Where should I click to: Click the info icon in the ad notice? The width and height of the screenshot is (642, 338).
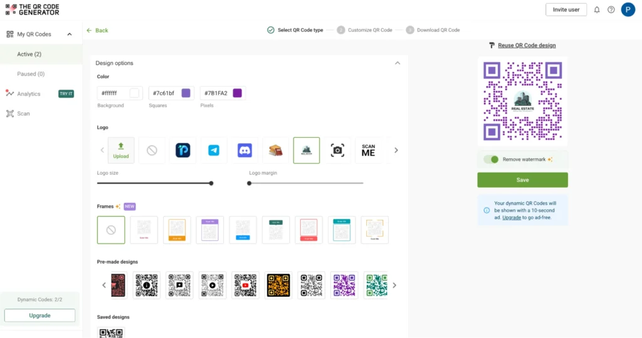[x=487, y=210]
